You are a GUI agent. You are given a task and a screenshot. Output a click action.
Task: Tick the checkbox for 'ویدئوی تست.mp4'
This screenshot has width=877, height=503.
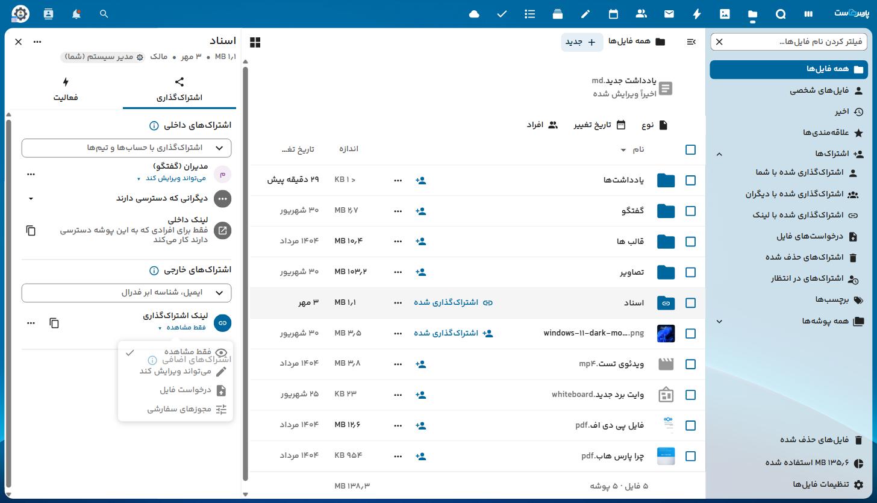[x=690, y=364]
